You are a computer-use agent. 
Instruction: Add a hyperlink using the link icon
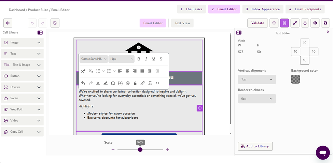(142, 83)
